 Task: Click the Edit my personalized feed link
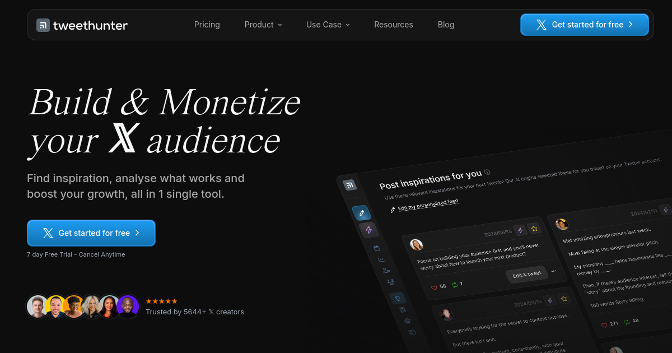point(428,205)
